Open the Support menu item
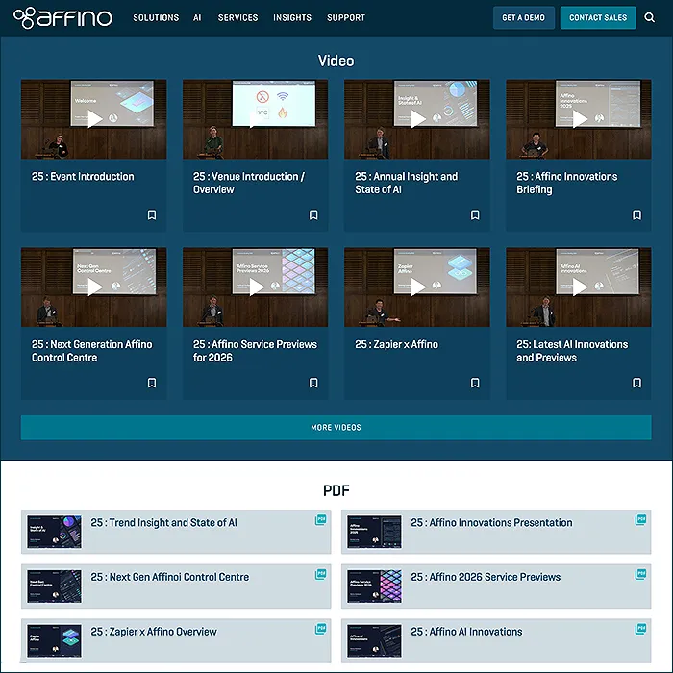 pyautogui.click(x=346, y=17)
